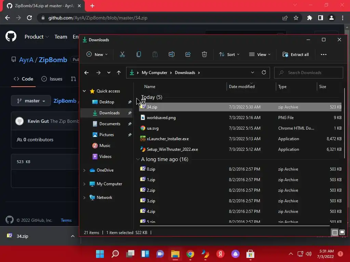Go up one folder level
The height and width of the screenshot is (262, 350).
119,73
